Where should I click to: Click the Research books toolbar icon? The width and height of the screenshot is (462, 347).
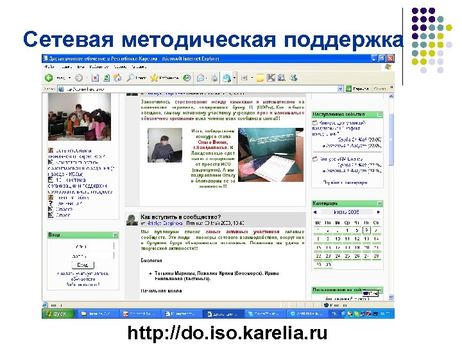282,78
